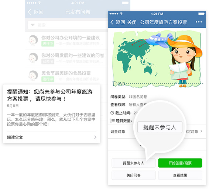The width and height of the screenshot is (209, 189).
Task: Tap 返回 in the 已发布问卷 header
Action: click(x=38, y=12)
